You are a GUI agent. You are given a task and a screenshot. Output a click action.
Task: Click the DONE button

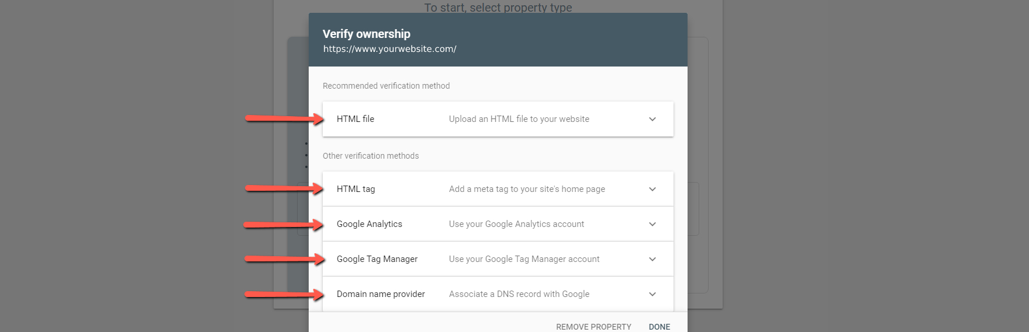(659, 327)
